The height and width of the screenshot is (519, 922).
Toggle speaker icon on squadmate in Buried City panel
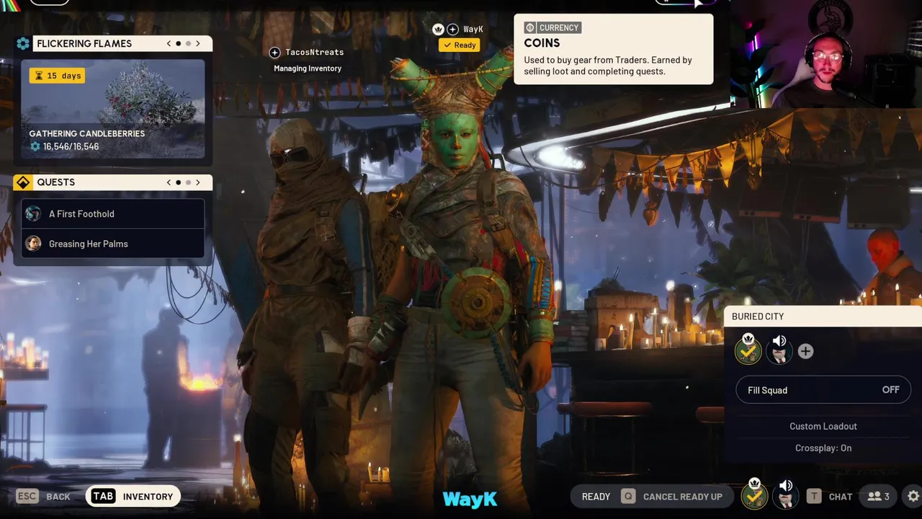tap(779, 341)
